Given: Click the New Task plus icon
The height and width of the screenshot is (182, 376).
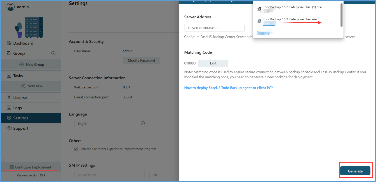Looking at the screenshot, I should tap(23, 86).
